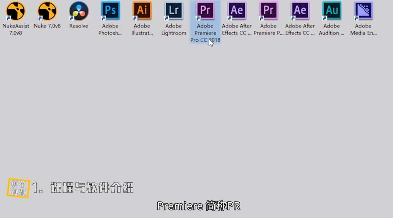Select the After Effects icon left of Audition

click(x=300, y=11)
